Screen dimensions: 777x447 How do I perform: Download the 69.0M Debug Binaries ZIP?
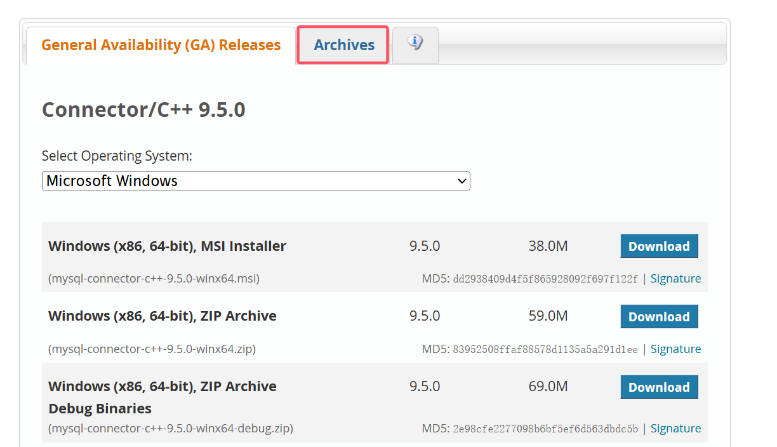point(659,387)
